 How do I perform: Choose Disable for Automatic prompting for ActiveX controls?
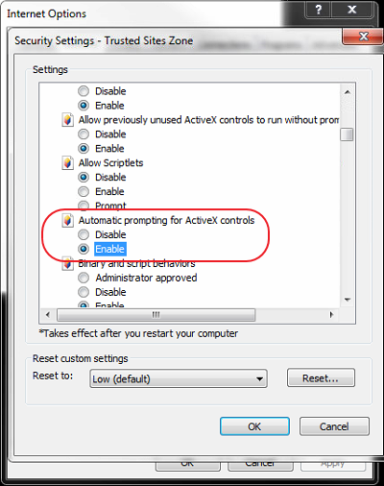pyautogui.click(x=84, y=234)
